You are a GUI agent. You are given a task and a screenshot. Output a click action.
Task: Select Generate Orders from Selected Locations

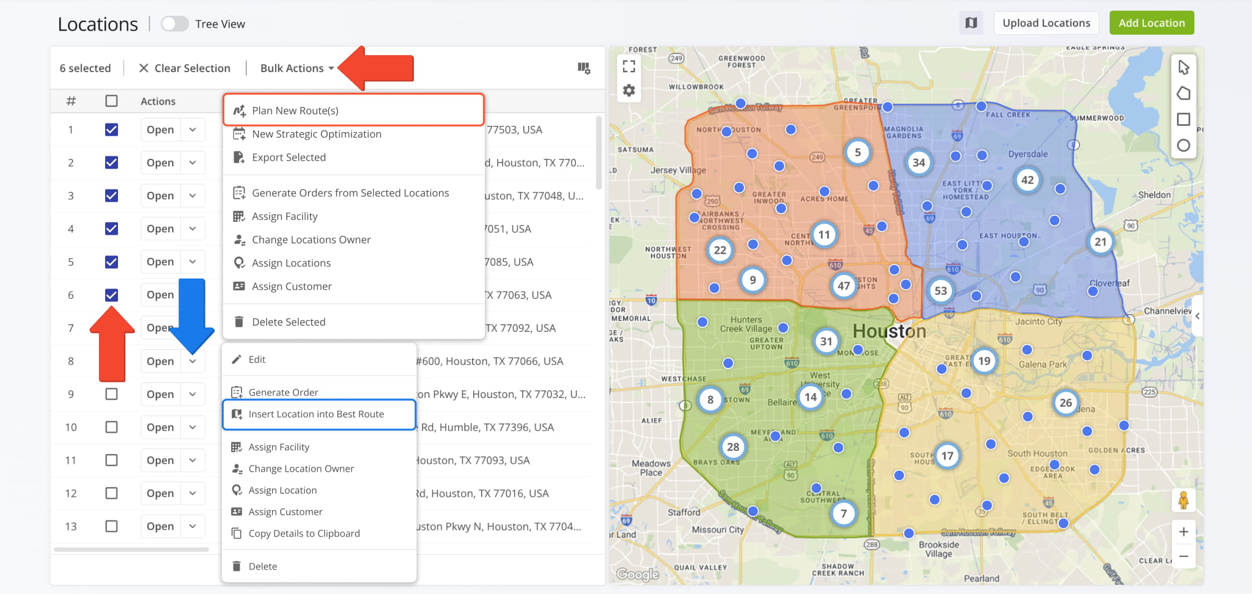click(x=353, y=193)
